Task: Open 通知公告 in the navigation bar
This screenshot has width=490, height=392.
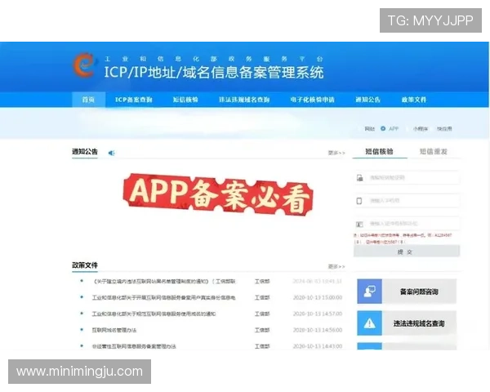Action: (x=367, y=100)
